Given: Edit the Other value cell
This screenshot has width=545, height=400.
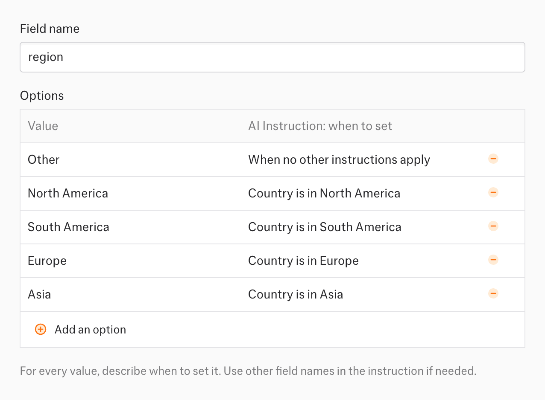Looking at the screenshot, I should (44, 159).
